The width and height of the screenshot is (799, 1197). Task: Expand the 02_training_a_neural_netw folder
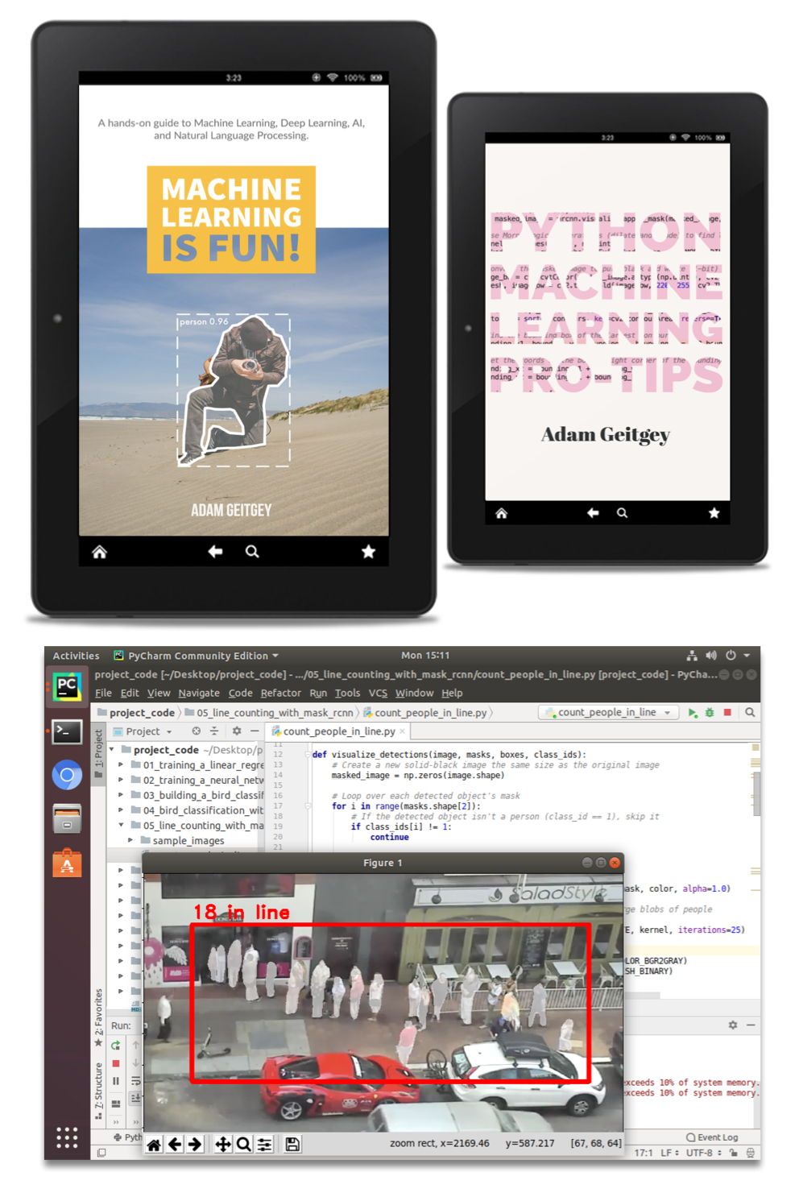(x=121, y=780)
